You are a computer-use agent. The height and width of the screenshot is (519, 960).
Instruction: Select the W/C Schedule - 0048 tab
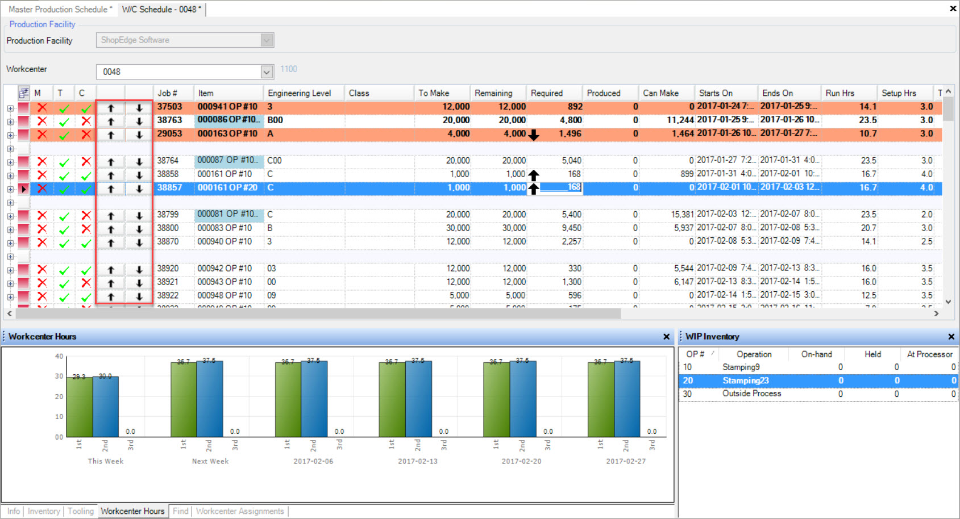coord(161,9)
